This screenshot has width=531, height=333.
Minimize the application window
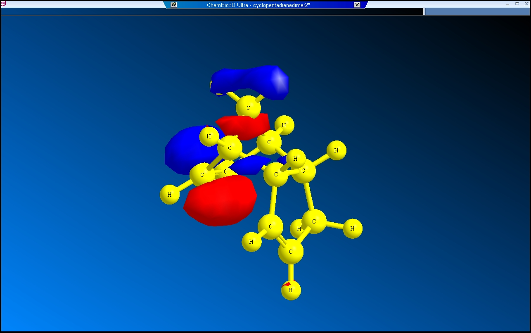click(x=507, y=4)
